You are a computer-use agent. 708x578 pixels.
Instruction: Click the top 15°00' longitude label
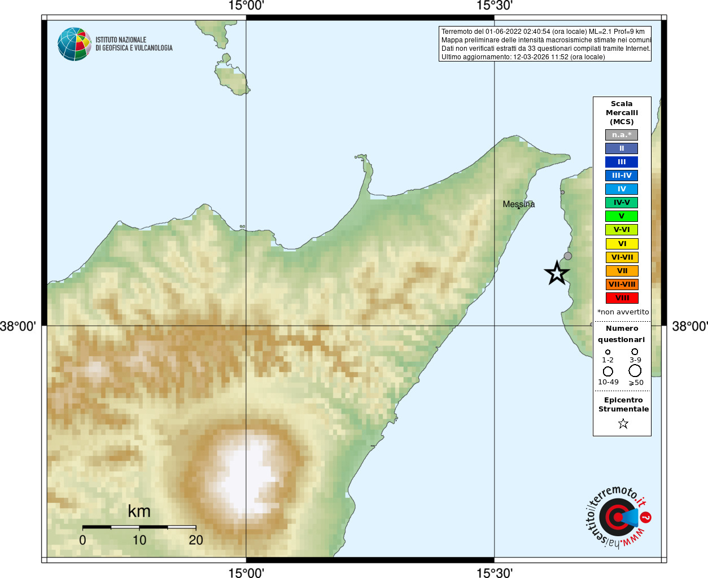coord(246,6)
